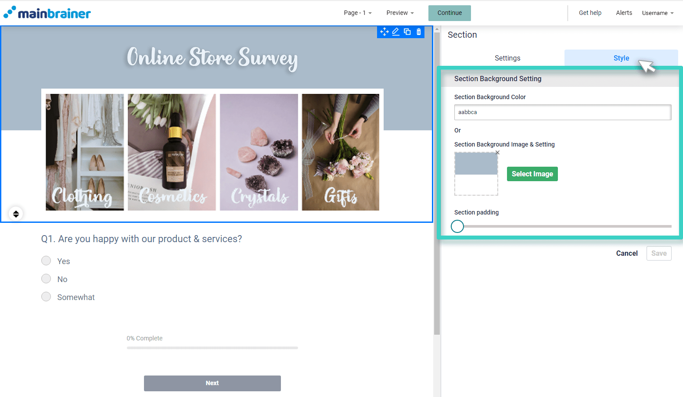The height and width of the screenshot is (397, 683).
Task: Click the section reorder up-down arrow icon
Action: click(x=16, y=214)
